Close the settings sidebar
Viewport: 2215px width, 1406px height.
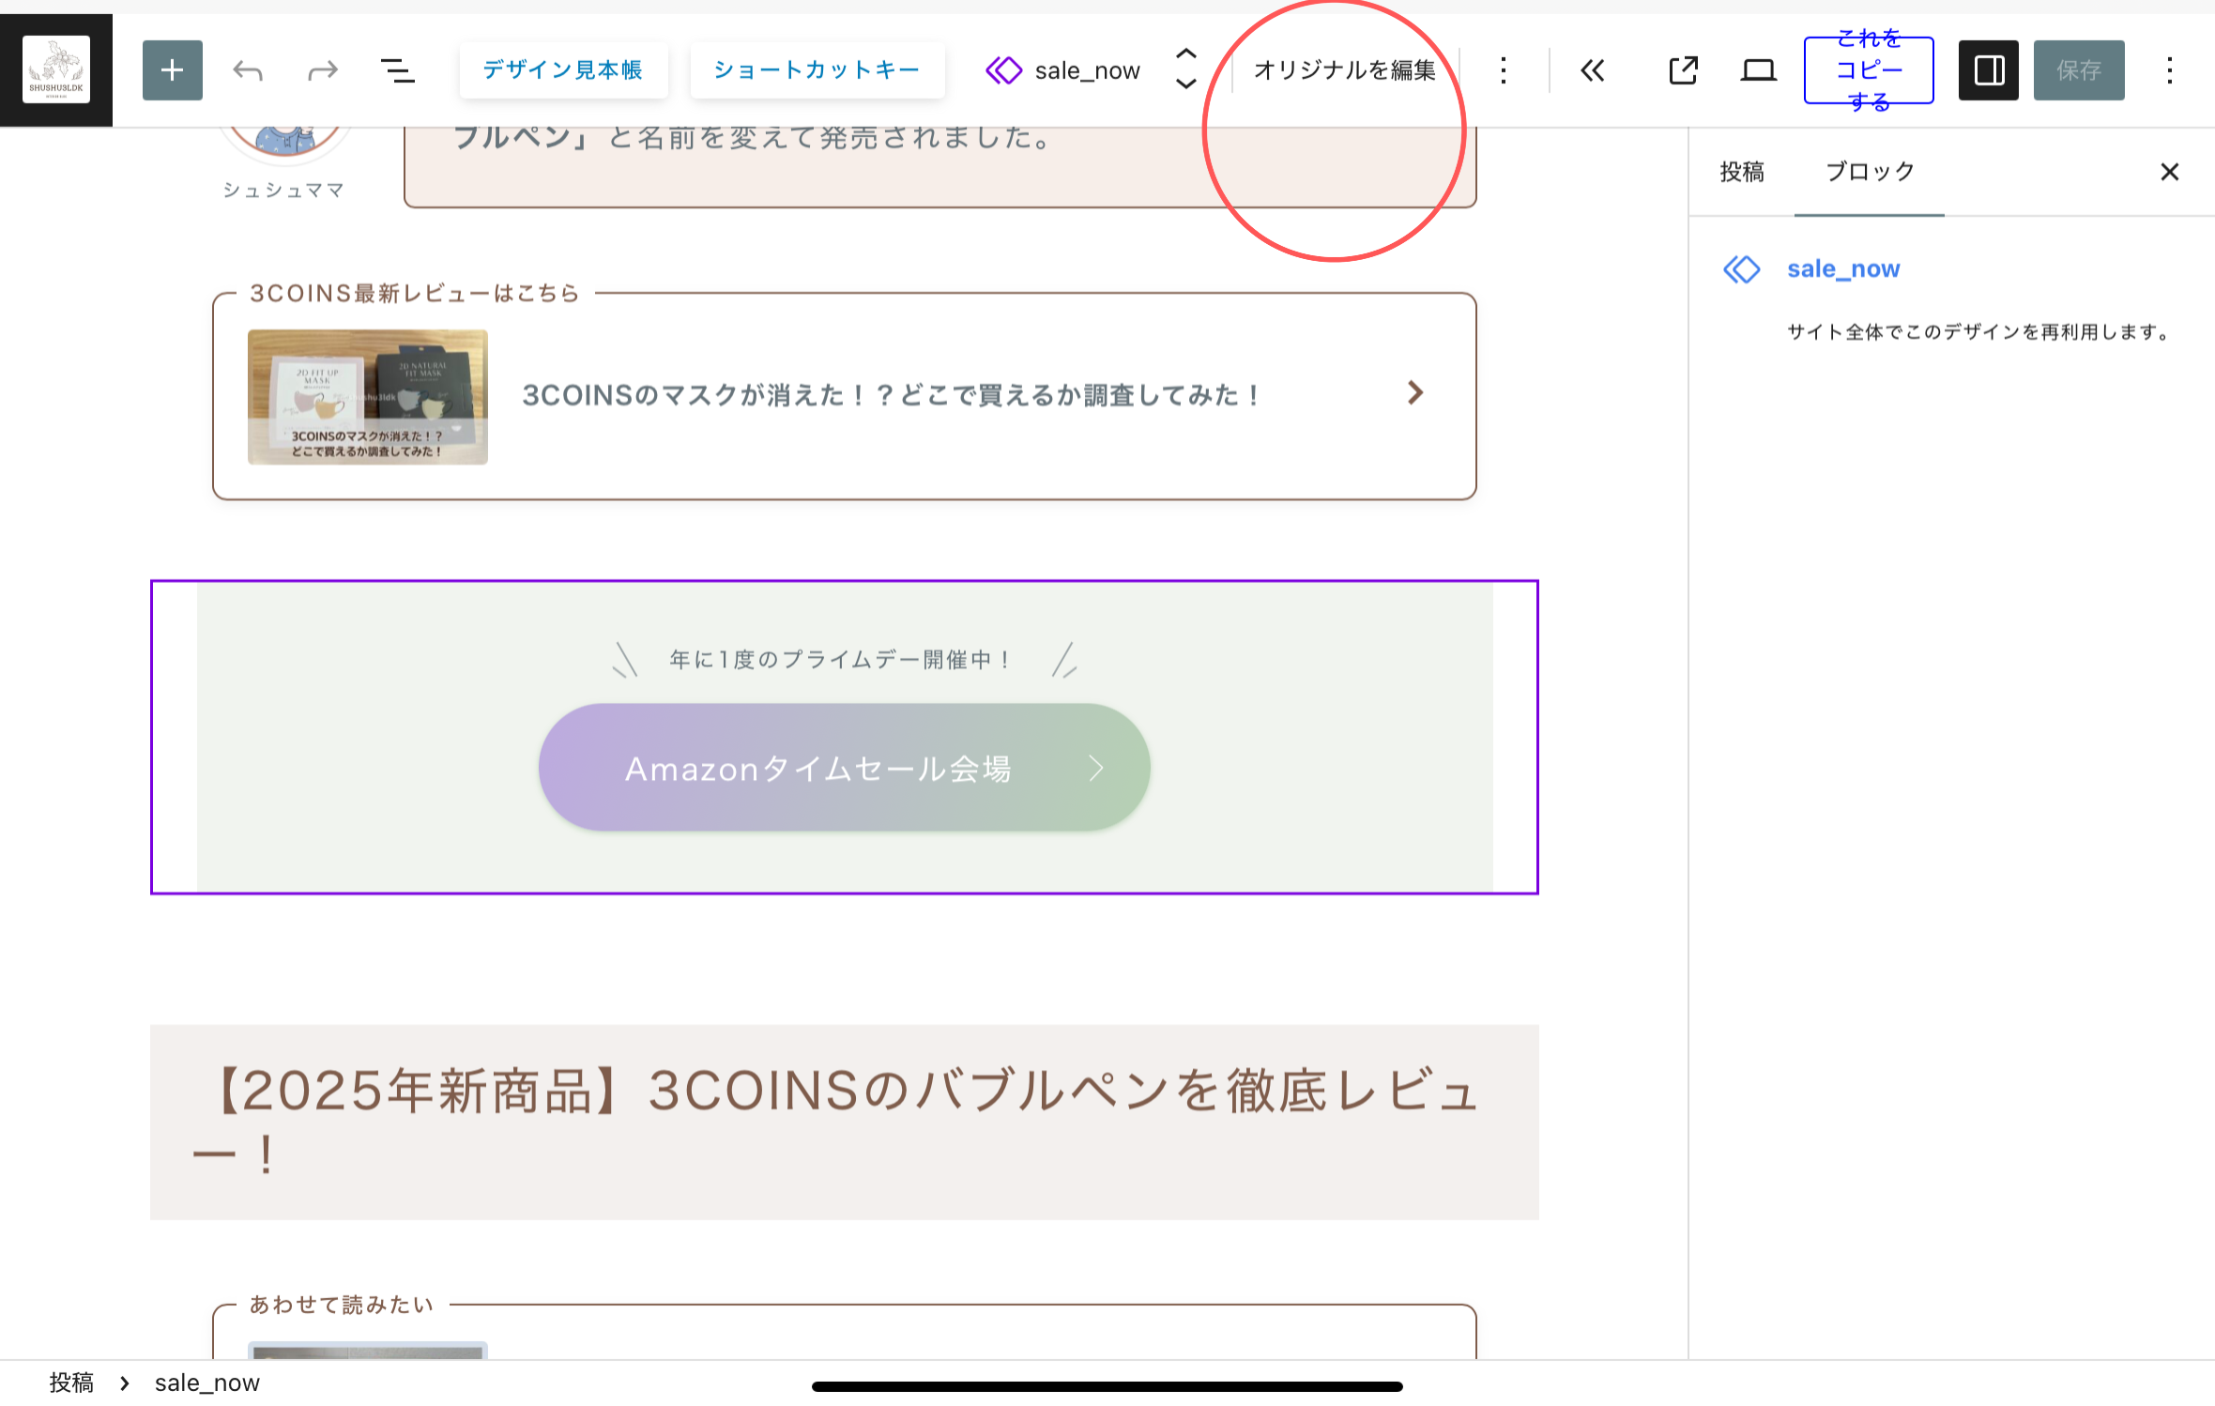2170,172
